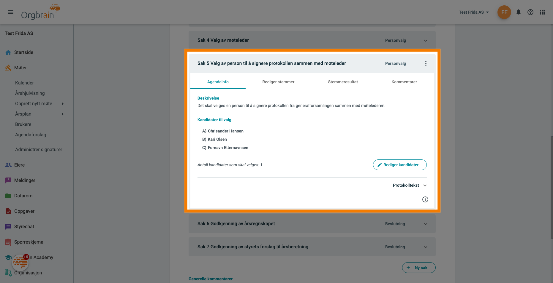Image resolution: width=553 pixels, height=283 pixels.
Task: Click the Startside home icon
Action: click(8, 52)
